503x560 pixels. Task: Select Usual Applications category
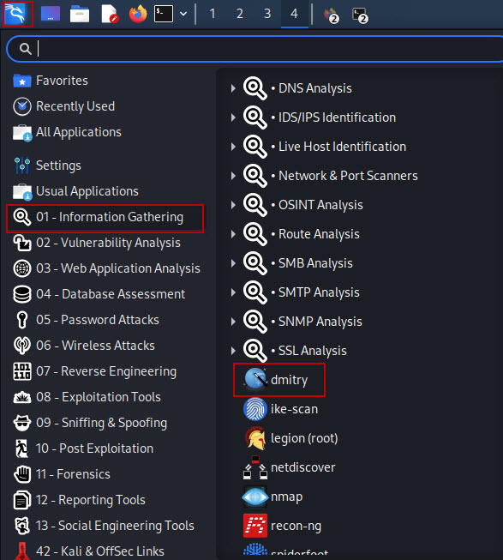(75, 191)
